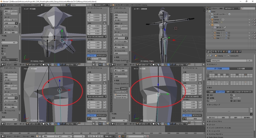Click the ポーズ位置 (pose position) button
This screenshot has height=138, width=256.
pos(218,69)
